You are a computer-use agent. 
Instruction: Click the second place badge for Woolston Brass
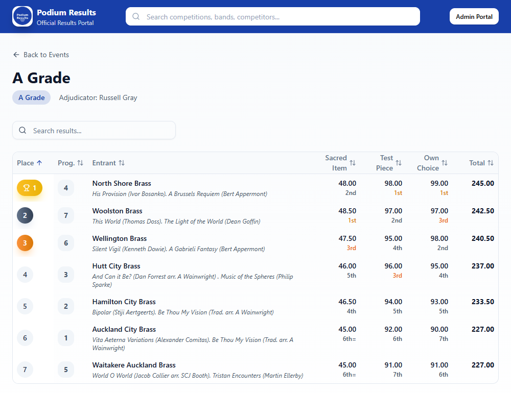25,215
